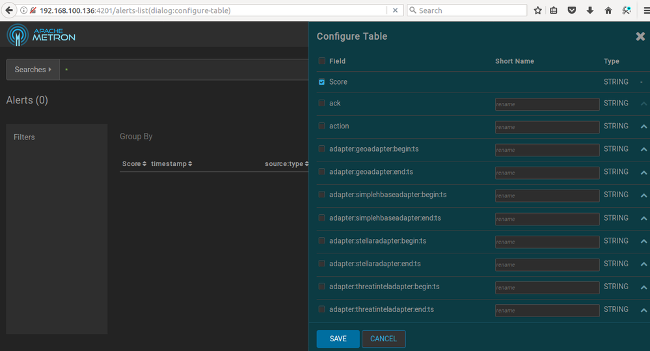The height and width of the screenshot is (351, 650).
Task: Check the adapter:stellaradapter:begin:ts checkbox
Action: (321, 241)
